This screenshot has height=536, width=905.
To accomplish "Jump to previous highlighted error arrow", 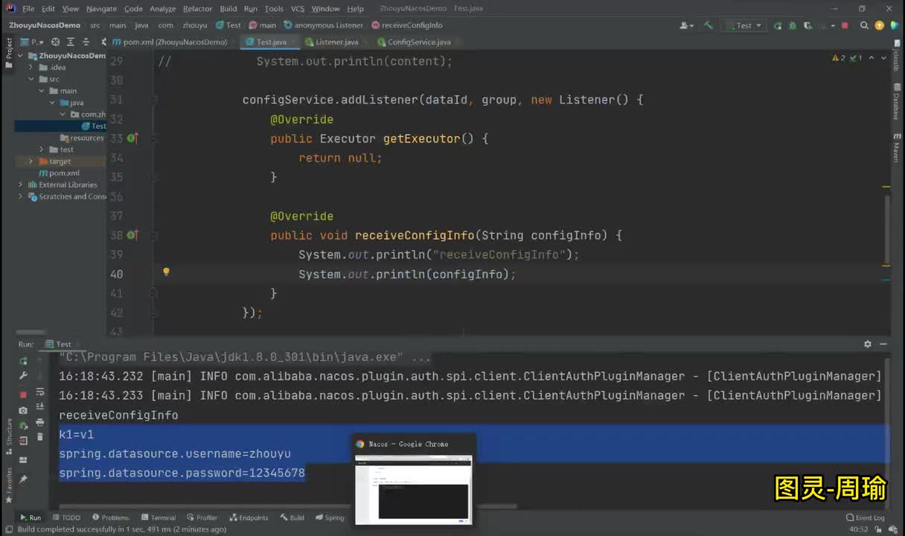I will [x=871, y=58].
